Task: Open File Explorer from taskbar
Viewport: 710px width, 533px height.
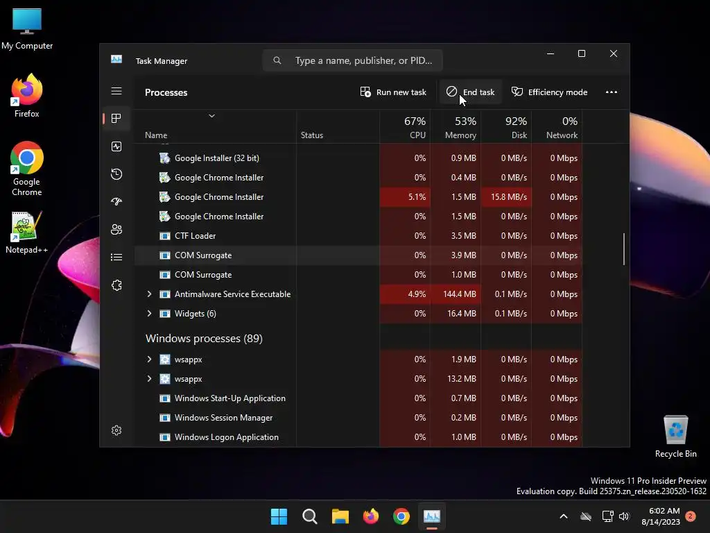Action: 340,516
